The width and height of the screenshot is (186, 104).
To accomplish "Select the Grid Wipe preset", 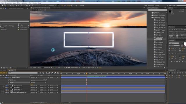I will (158, 39).
